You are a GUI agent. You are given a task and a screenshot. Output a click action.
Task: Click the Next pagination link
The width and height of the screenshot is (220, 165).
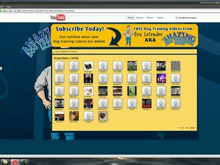pos(192,128)
